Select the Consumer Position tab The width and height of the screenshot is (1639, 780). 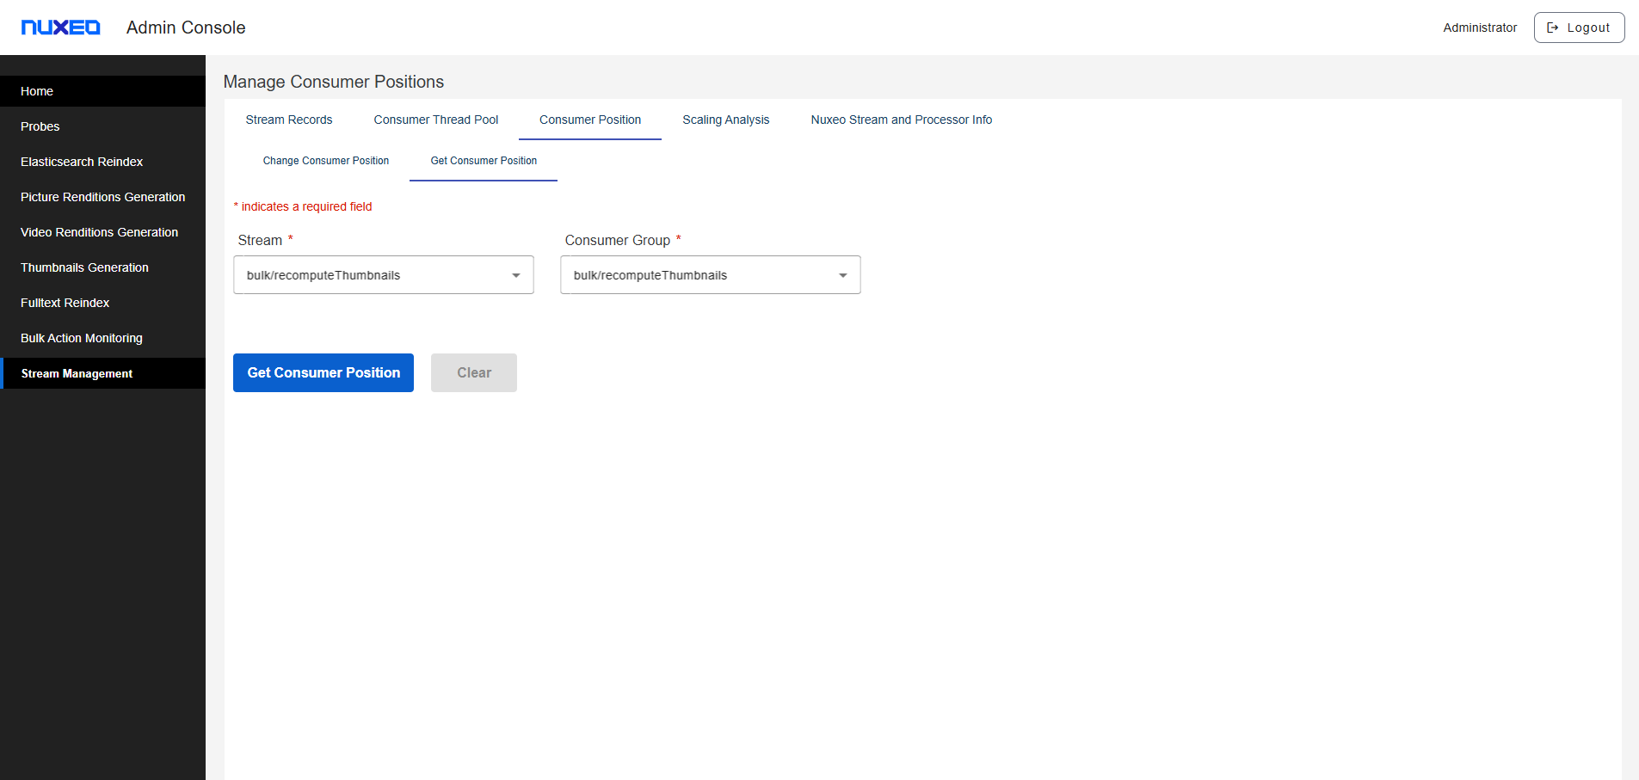click(x=589, y=120)
